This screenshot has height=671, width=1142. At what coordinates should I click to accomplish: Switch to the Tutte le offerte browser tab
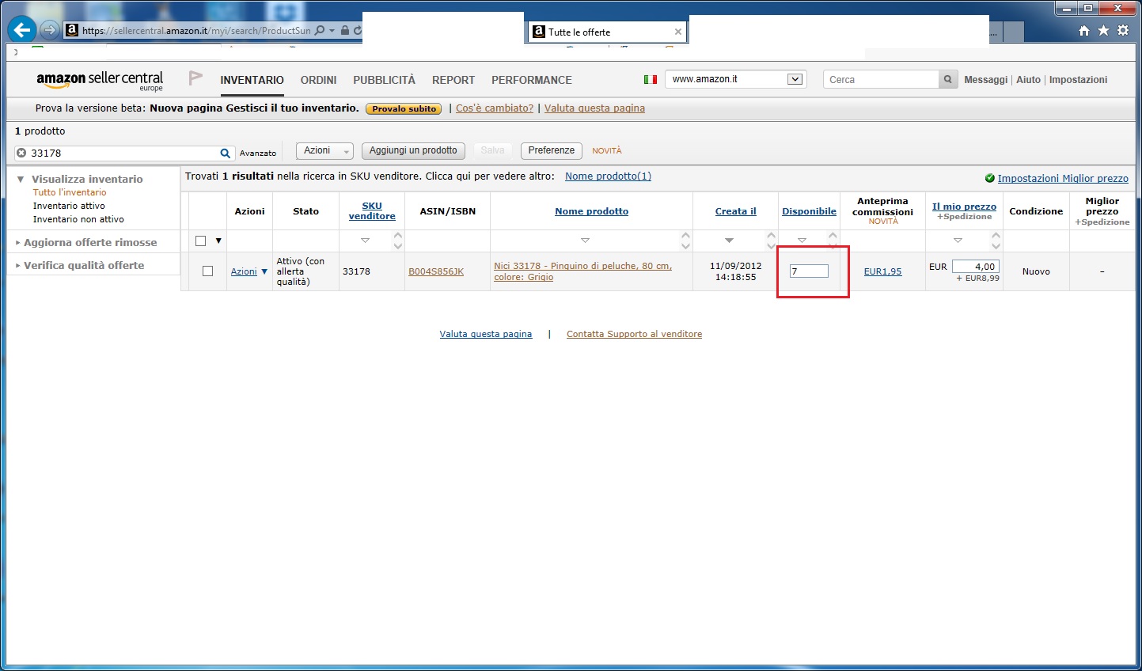(607, 32)
